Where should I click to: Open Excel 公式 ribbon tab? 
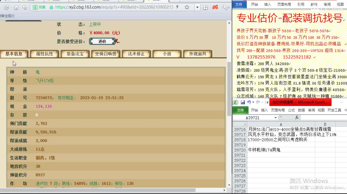291,110
